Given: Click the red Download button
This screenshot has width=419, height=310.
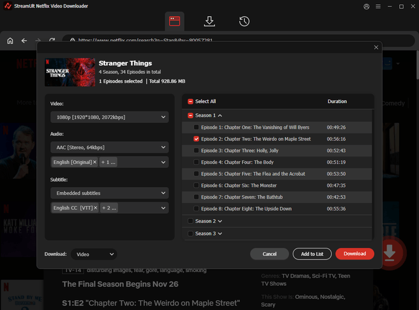Looking at the screenshot, I should click(354, 253).
